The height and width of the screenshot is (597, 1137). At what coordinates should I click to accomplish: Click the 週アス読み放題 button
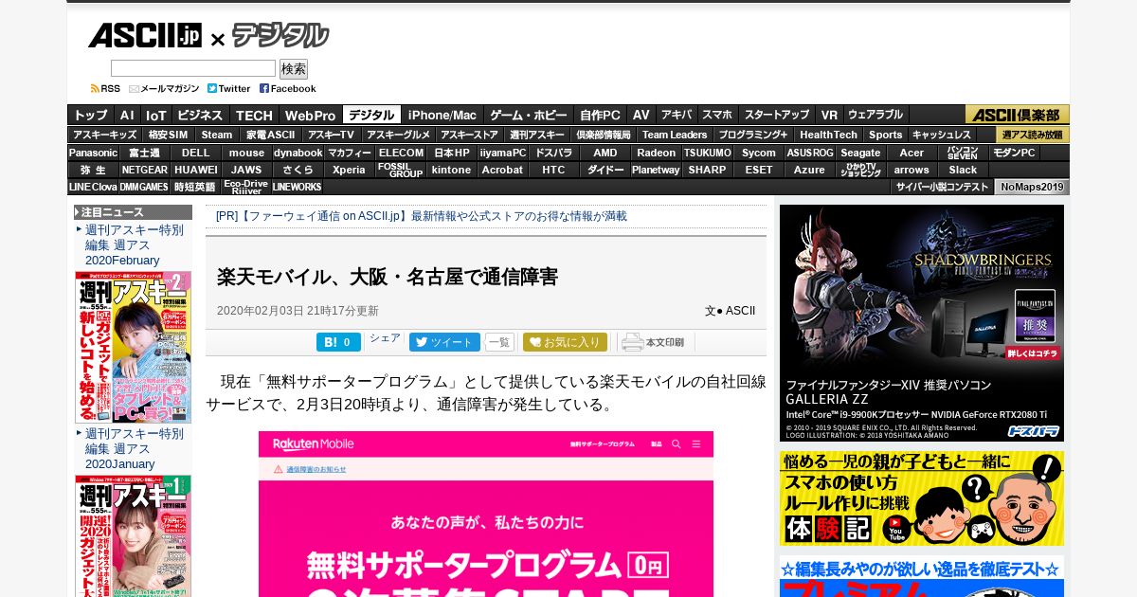[x=1032, y=135]
